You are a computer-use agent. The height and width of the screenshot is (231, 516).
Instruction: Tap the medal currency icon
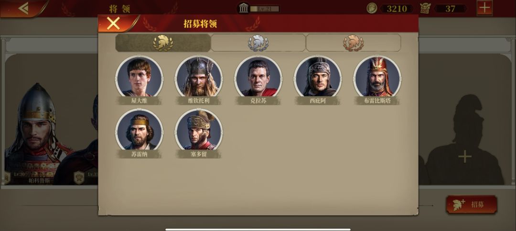(x=425, y=8)
